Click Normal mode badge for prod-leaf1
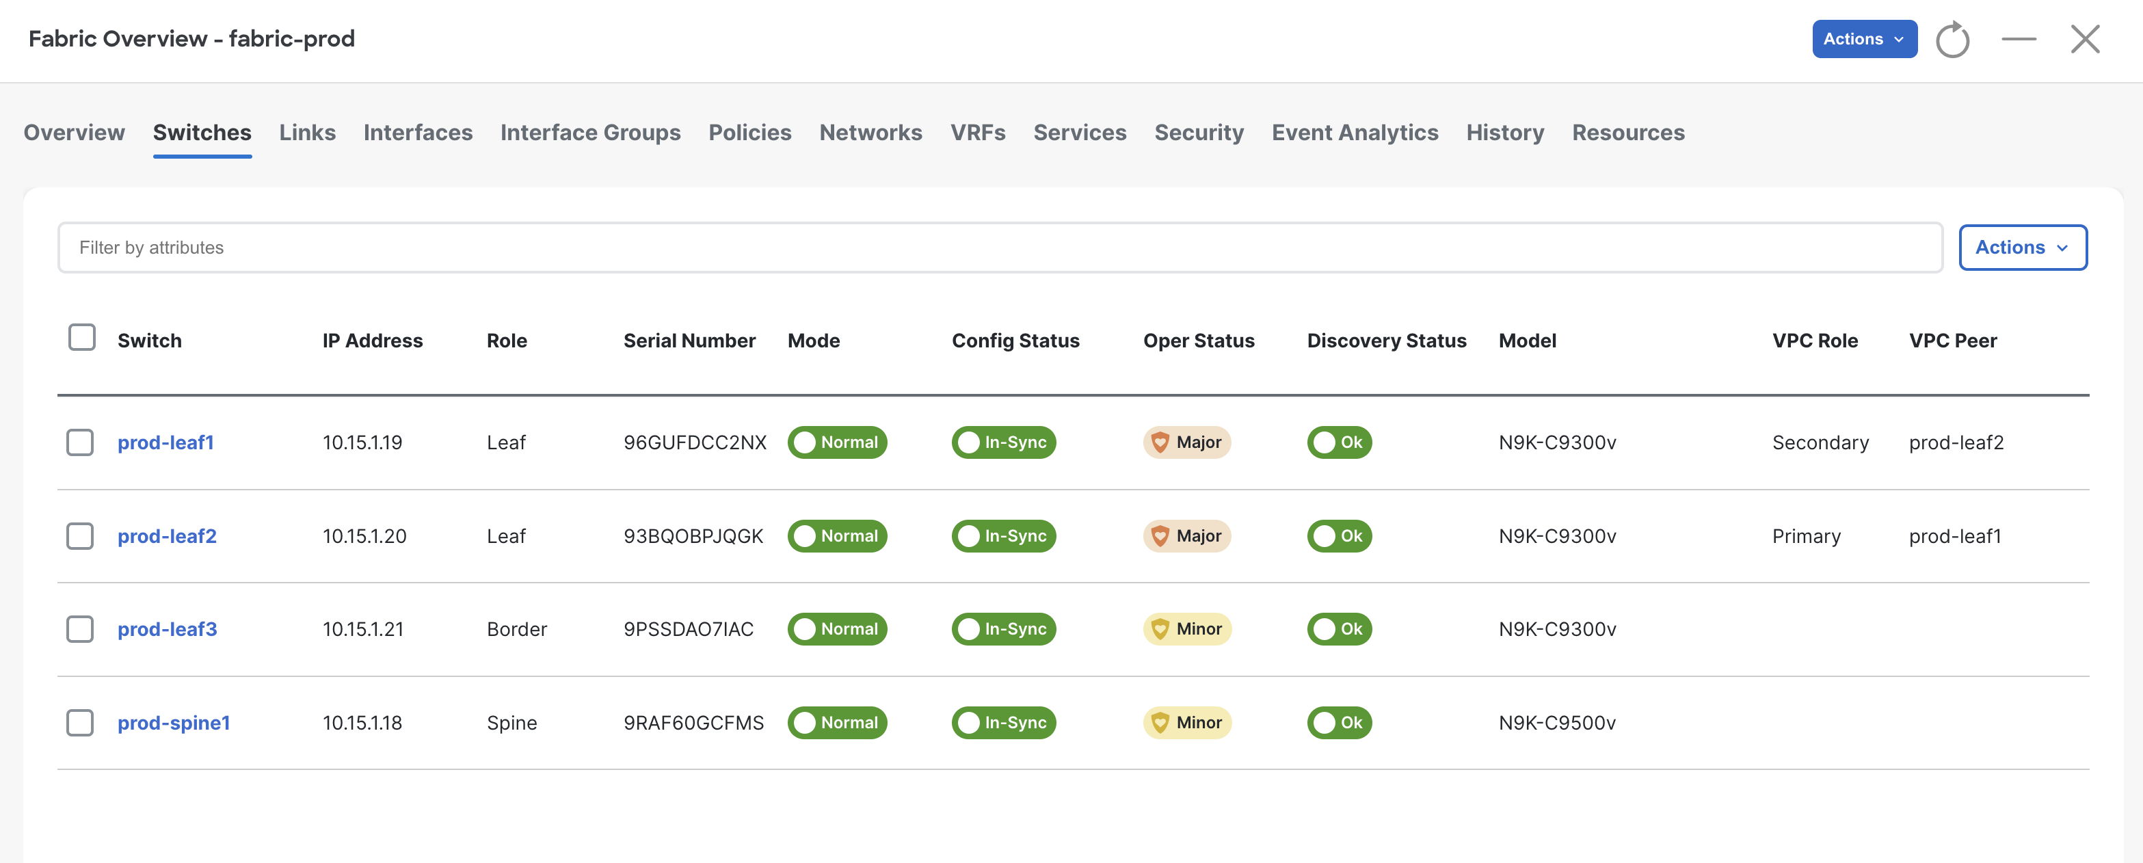Screen dimensions: 2143x863 coord(837,442)
